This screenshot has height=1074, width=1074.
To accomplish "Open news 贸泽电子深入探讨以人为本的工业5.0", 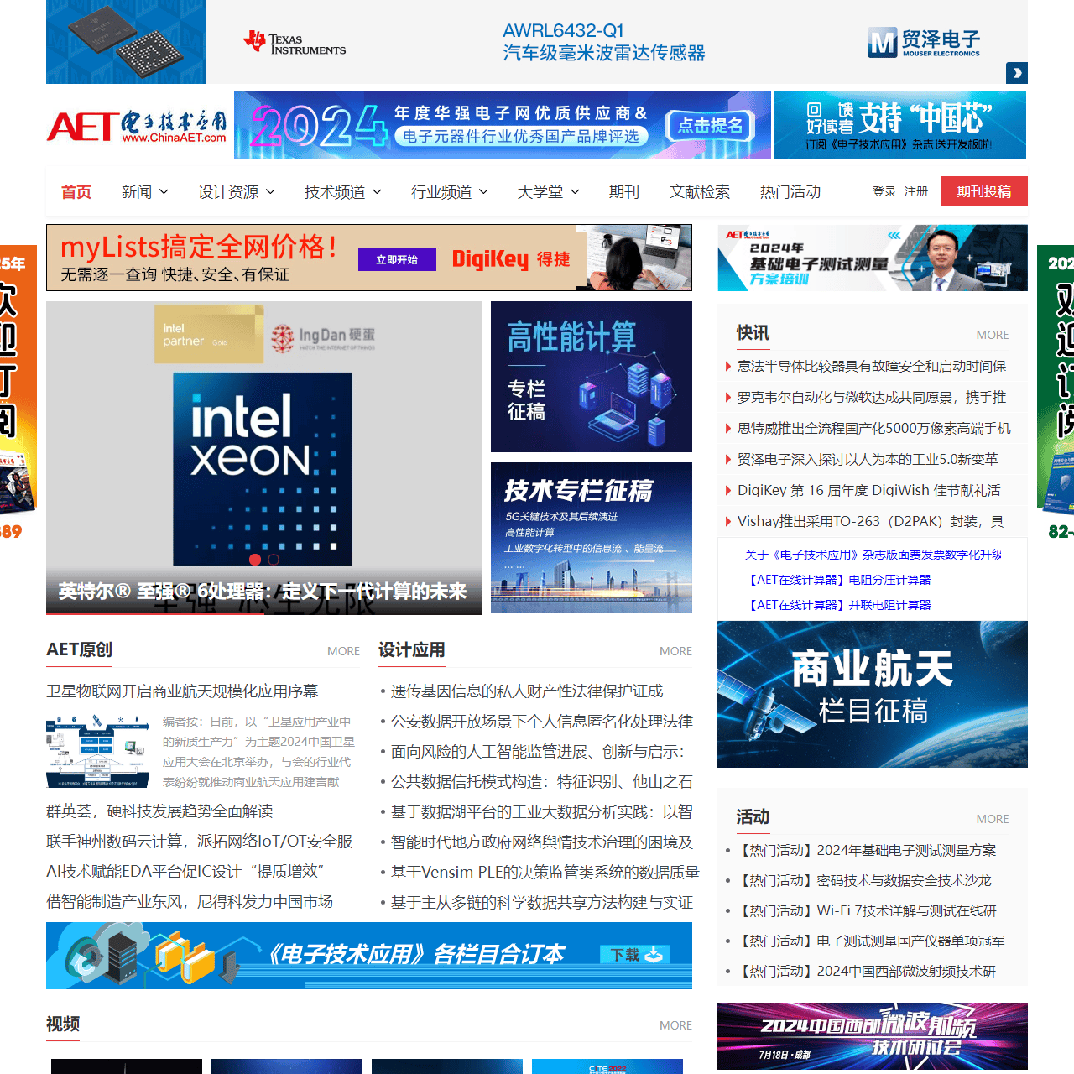I will click(868, 459).
